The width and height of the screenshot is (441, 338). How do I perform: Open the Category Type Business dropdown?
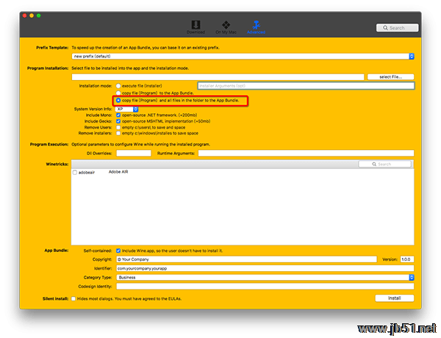click(x=265, y=278)
